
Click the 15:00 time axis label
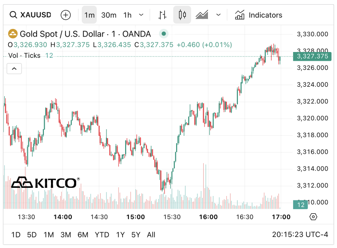(x=136, y=217)
